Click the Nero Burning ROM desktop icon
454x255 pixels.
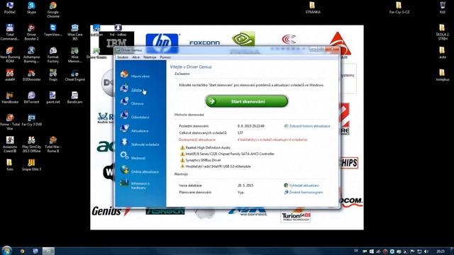(x=10, y=55)
